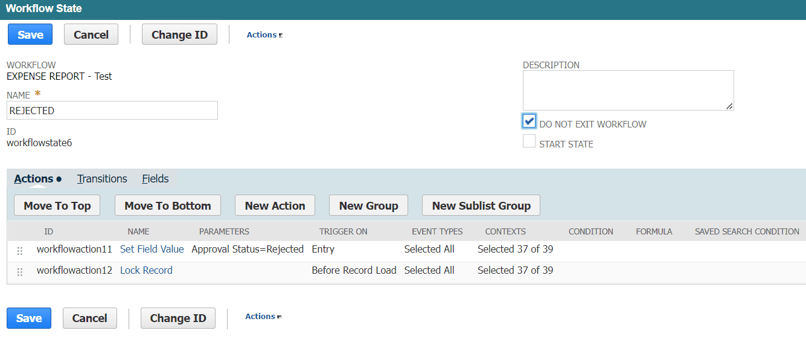Click the bottom Change ID button
The image size is (806, 342).
[178, 318]
